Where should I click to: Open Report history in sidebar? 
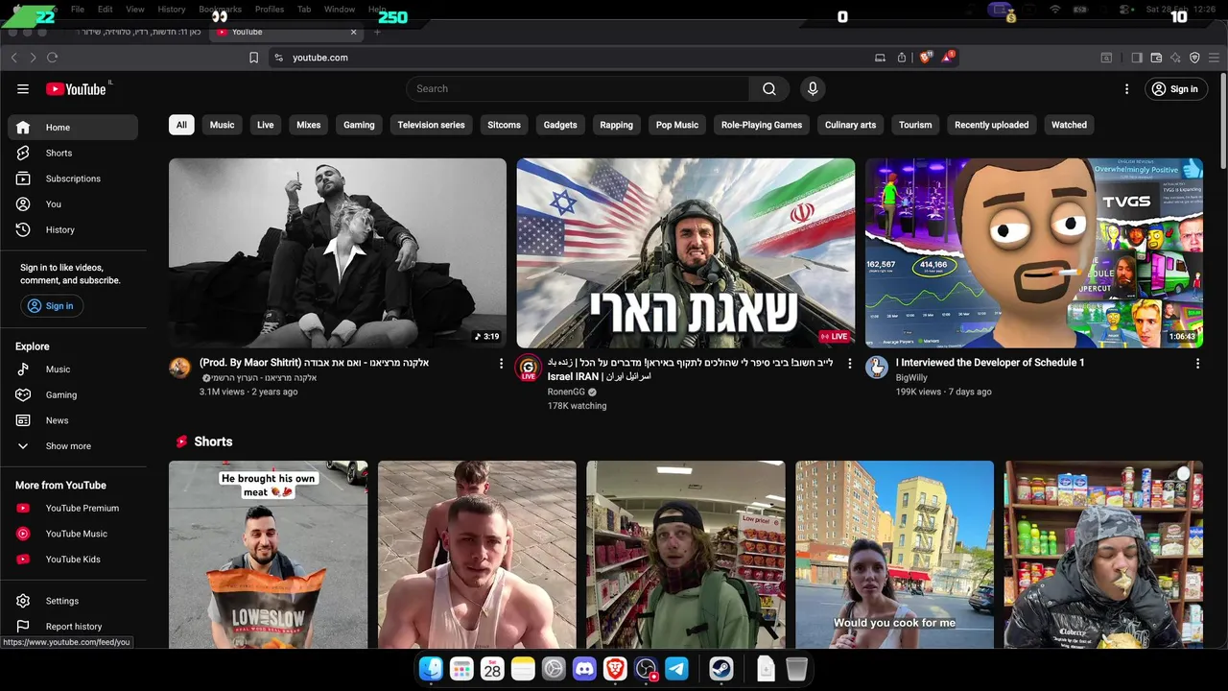point(73,626)
